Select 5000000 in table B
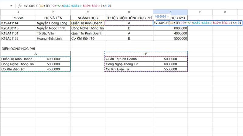 click(x=170, y=59)
